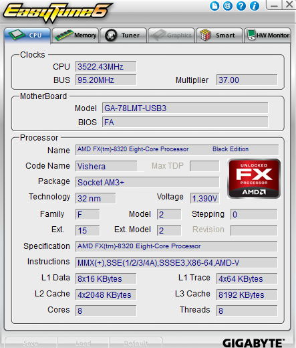Click the Family value F

coord(88,214)
